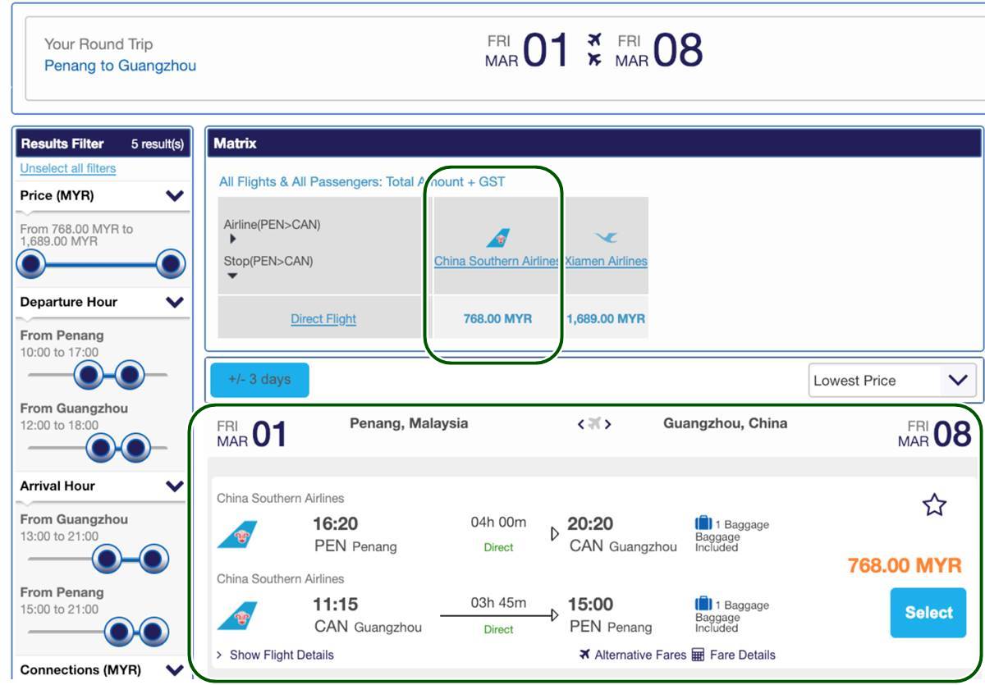Viewport: 985px width, 685px height.
Task: Click baggage icon on outbound flight
Action: (x=703, y=523)
